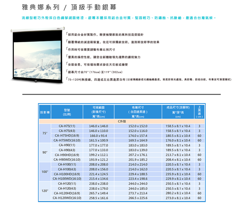Click the 上黑邊 column header
Viewport: 252px width, 204px height.
coord(199,112)
